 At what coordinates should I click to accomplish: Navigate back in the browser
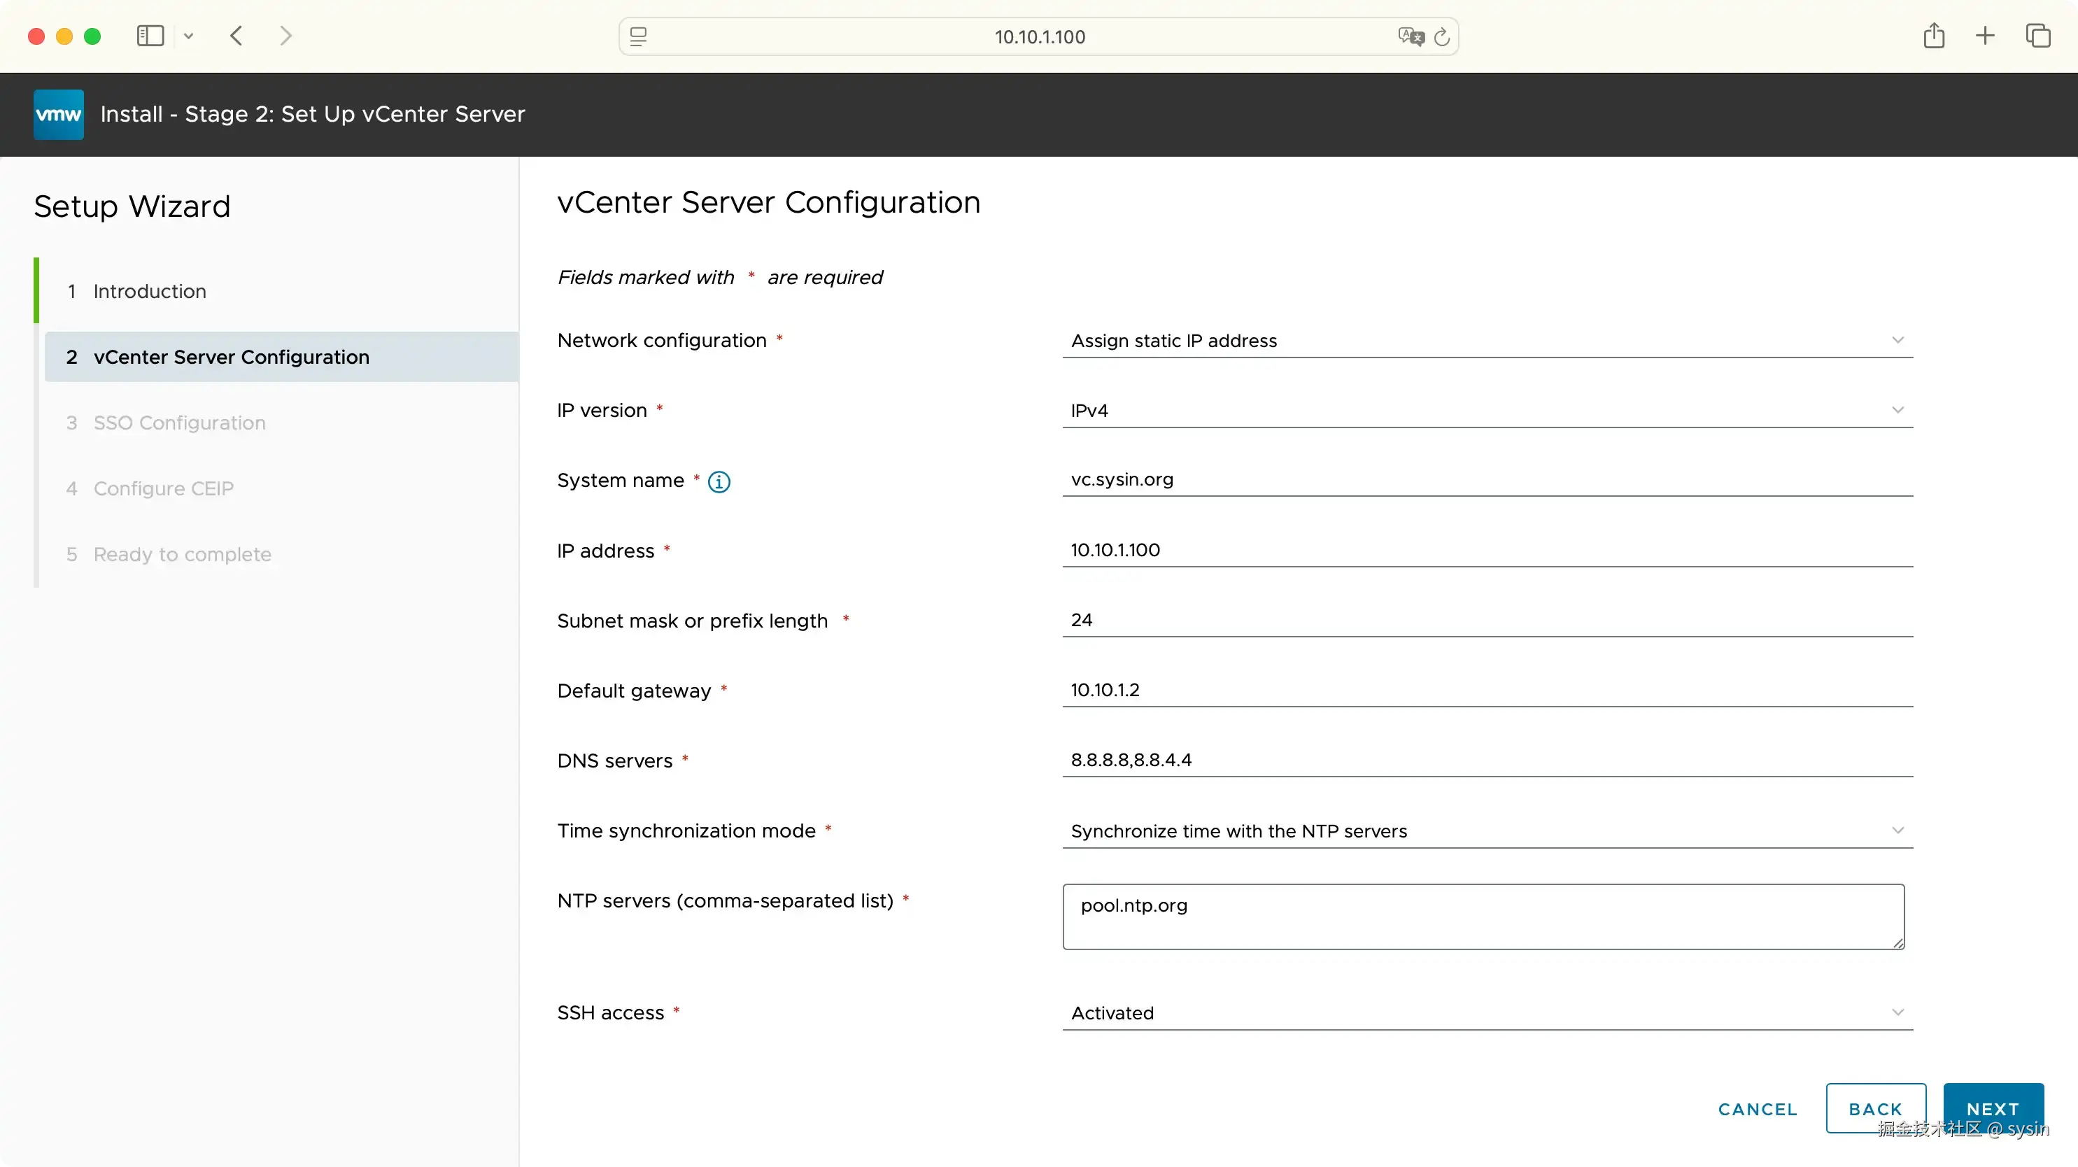point(236,36)
